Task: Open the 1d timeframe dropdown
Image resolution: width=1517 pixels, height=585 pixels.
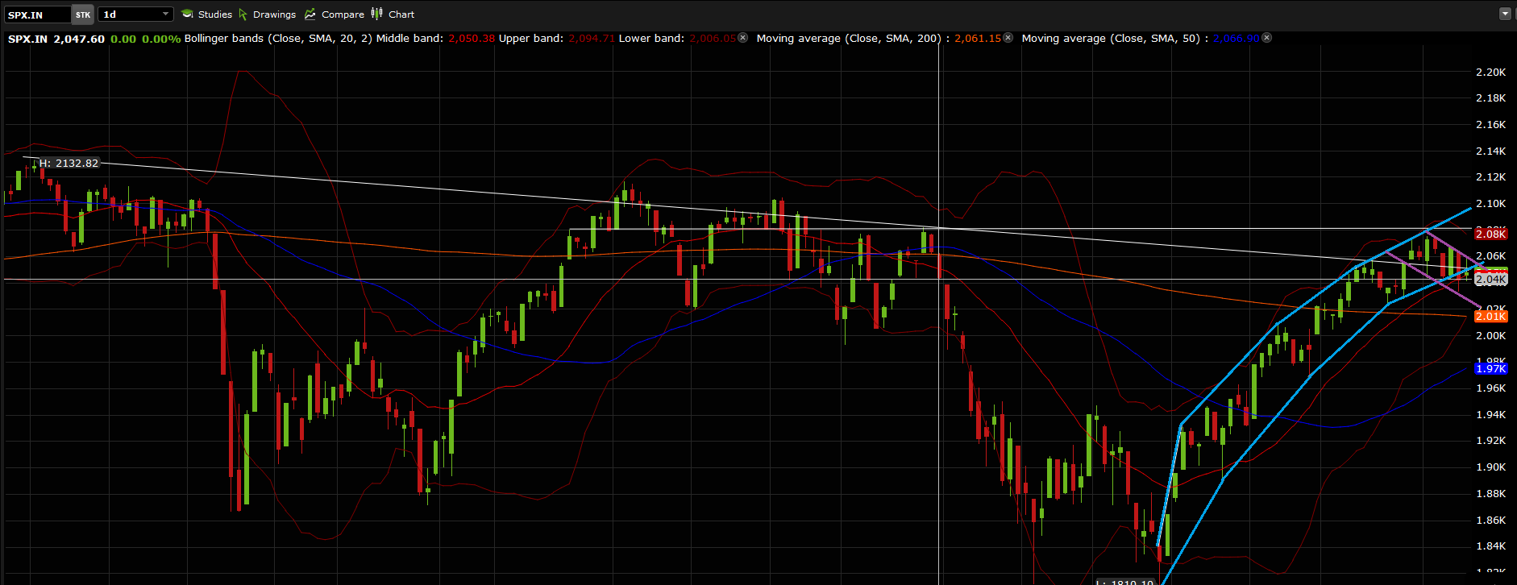Action: [135, 15]
